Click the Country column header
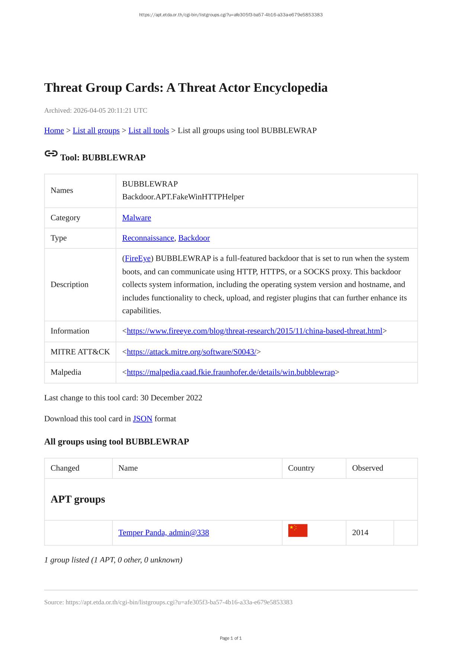Image resolution: width=462 pixels, height=653 pixels. (301, 468)
